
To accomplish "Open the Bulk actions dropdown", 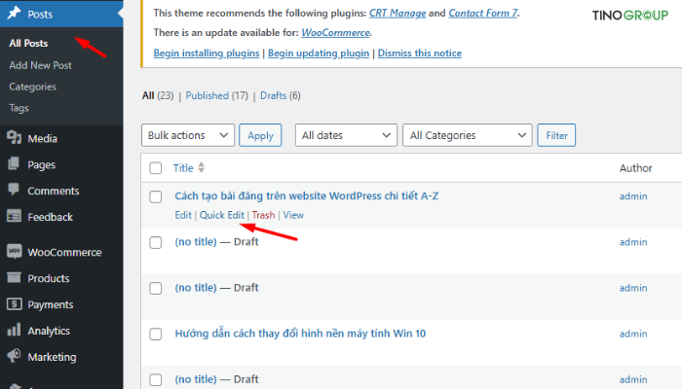I will 188,135.
